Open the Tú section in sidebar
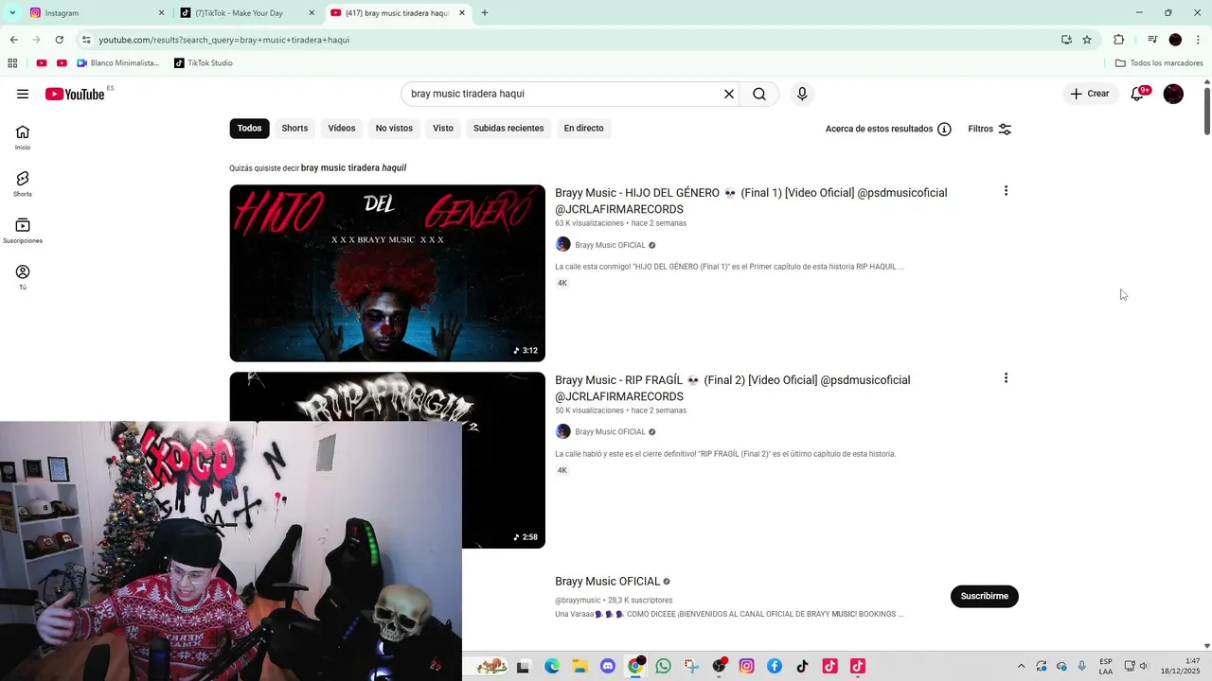Screen dimensions: 1212x681 click(x=23, y=277)
